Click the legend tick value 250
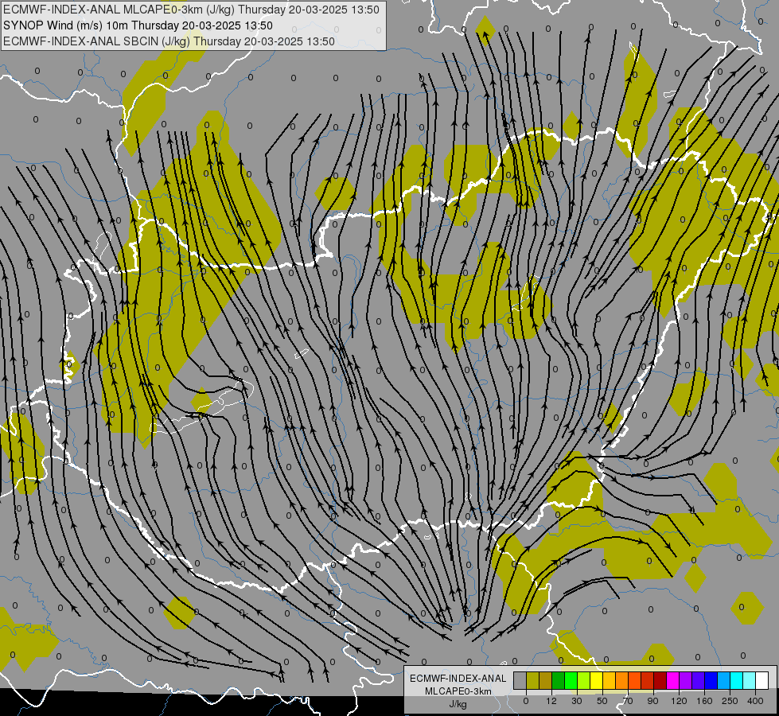Image resolution: width=779 pixels, height=716 pixels. (x=730, y=701)
